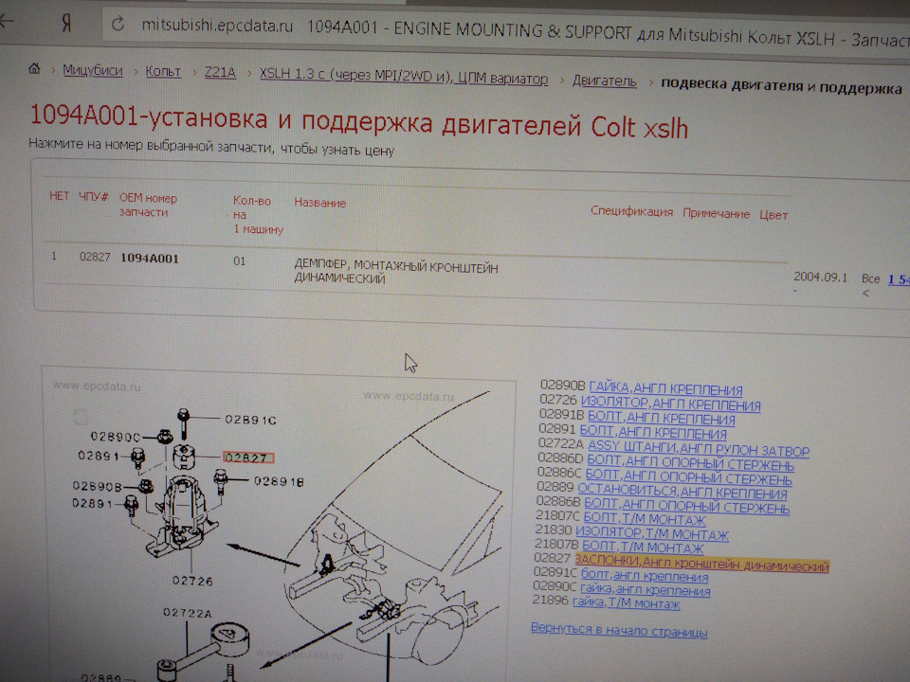Viewport: 910px width, 682px height.
Task: Click the < arrow under Все
Action: pos(868,295)
